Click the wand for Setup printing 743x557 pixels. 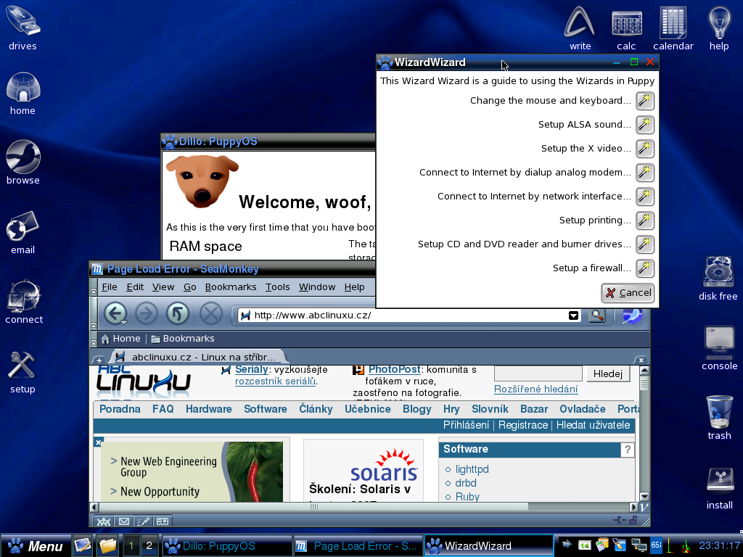coord(644,220)
